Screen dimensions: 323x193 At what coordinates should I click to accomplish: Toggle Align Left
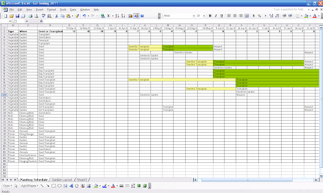[x=229, y=16]
